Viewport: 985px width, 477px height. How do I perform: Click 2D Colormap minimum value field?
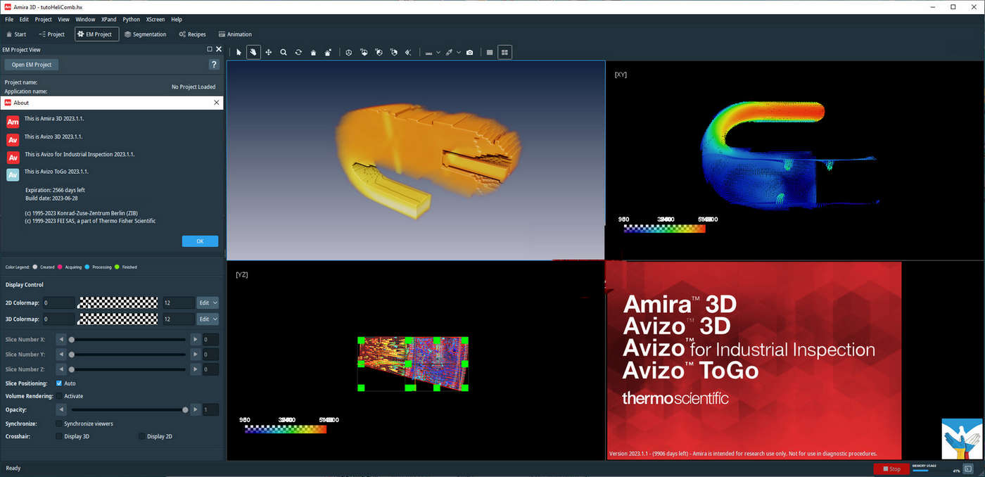click(x=58, y=303)
